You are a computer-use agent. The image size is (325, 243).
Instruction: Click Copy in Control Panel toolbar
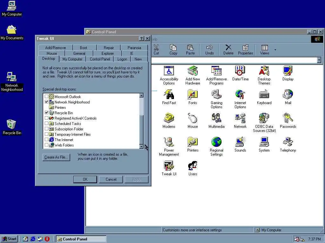173,50
